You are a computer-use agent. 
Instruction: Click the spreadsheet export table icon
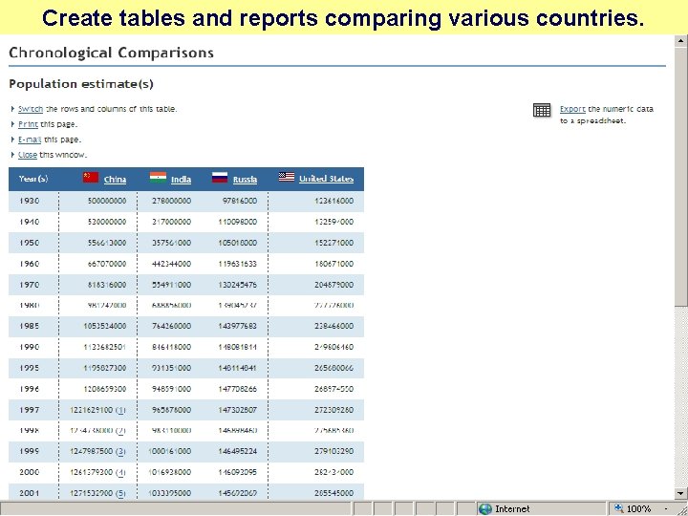tap(542, 110)
